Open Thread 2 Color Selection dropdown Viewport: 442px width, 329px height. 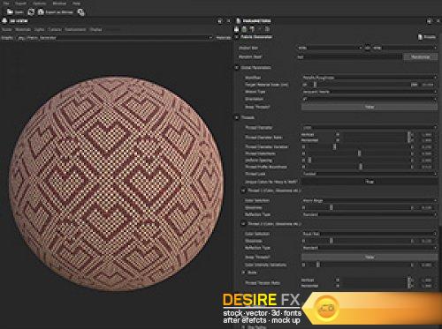point(370,234)
